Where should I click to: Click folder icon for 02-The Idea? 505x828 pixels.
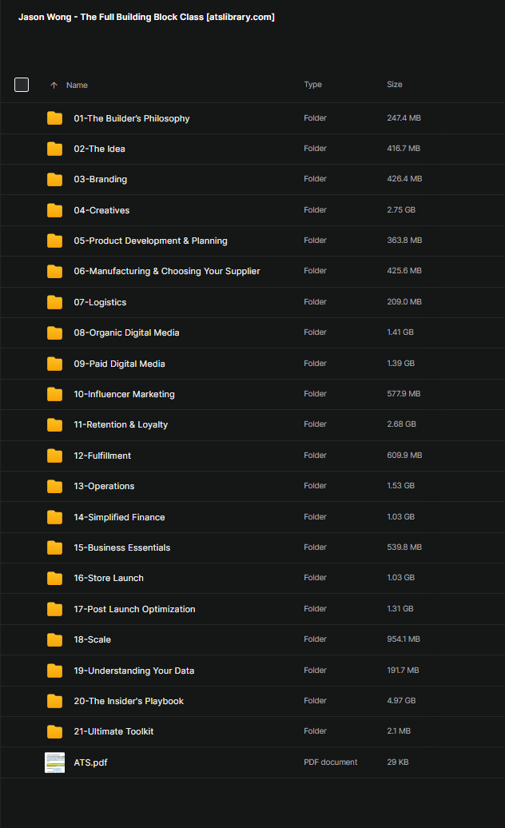55,149
